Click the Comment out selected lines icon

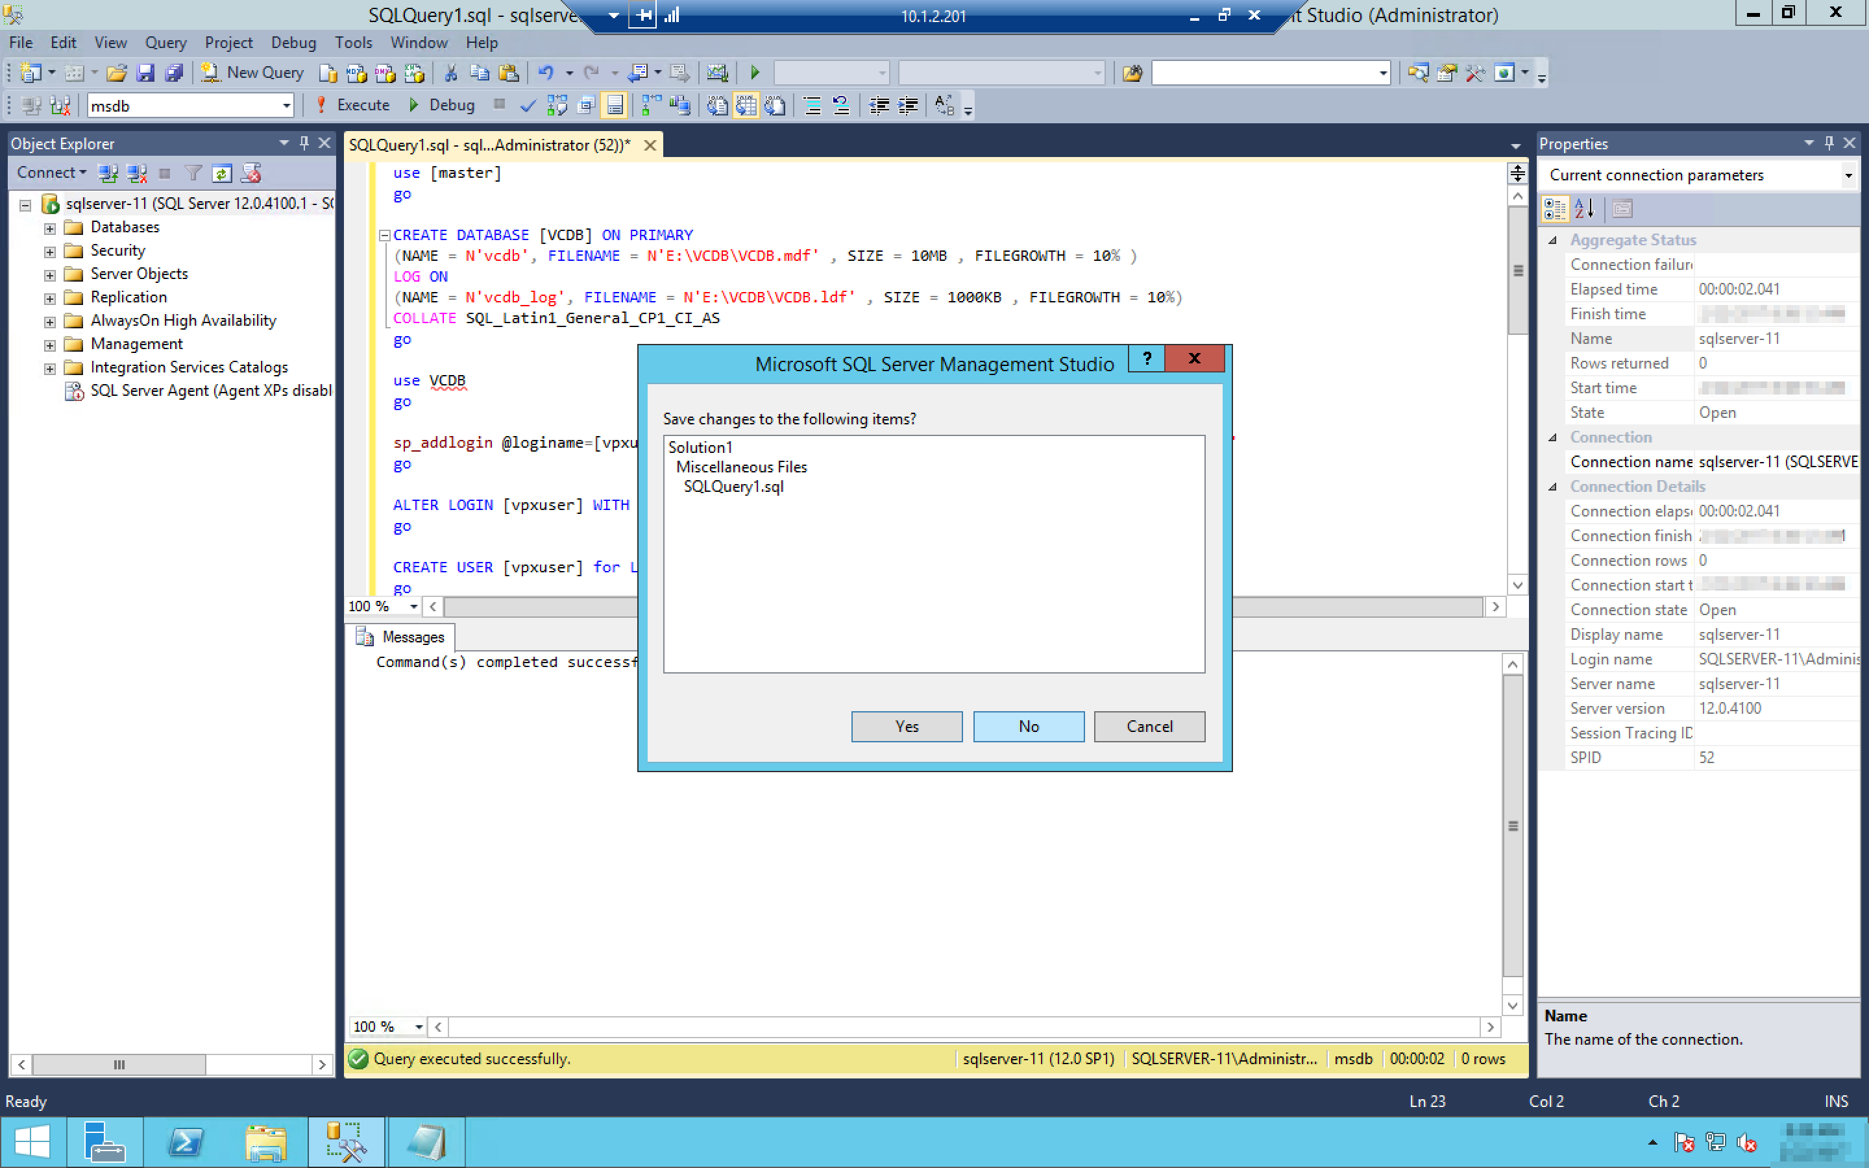(x=812, y=106)
